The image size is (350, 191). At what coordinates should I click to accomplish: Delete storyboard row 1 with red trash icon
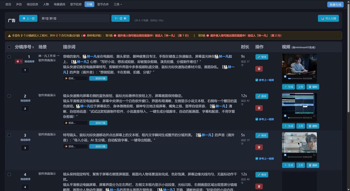pos(259,69)
